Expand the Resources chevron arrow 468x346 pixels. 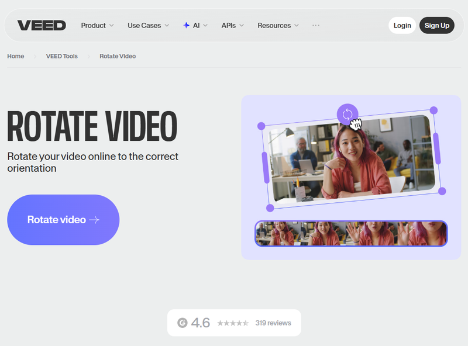click(297, 25)
